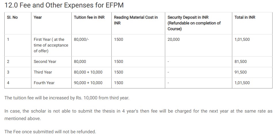Viewport: 276px width, 137px height.
Task: Select the Sl. No column header
Action: pyautogui.click(x=12, y=18)
